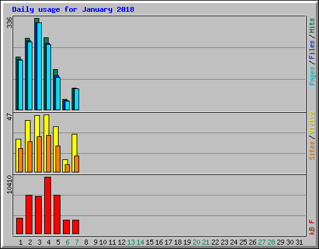319x249 pixels.
Task: Click the day 6 orange sites bar
Action: (67, 168)
